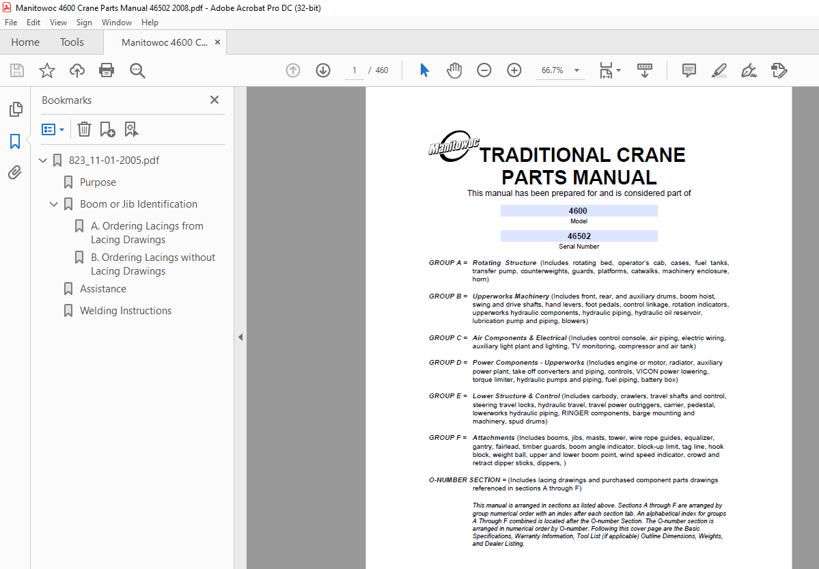This screenshot has height=569, width=819.
Task: Click the TRADITIONAL CRANE heading text
Action: (x=583, y=155)
